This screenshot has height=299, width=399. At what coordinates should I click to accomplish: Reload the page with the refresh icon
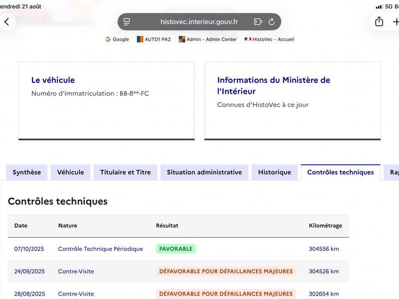pyautogui.click(x=271, y=21)
